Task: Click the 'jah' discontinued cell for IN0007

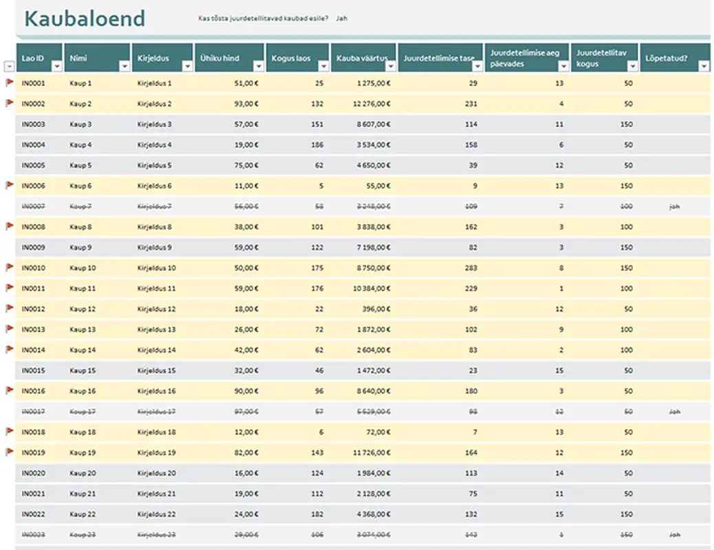Action: tap(674, 206)
